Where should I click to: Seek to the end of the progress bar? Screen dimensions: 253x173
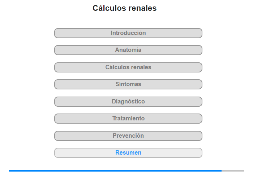click(243, 170)
